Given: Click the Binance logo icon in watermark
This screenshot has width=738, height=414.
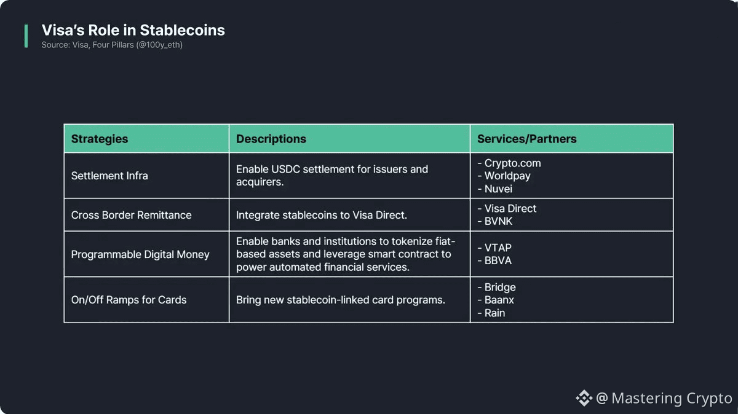Looking at the screenshot, I should click(584, 398).
